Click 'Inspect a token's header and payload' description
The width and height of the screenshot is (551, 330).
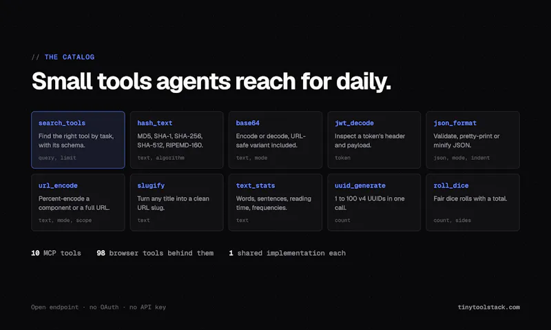click(x=370, y=141)
